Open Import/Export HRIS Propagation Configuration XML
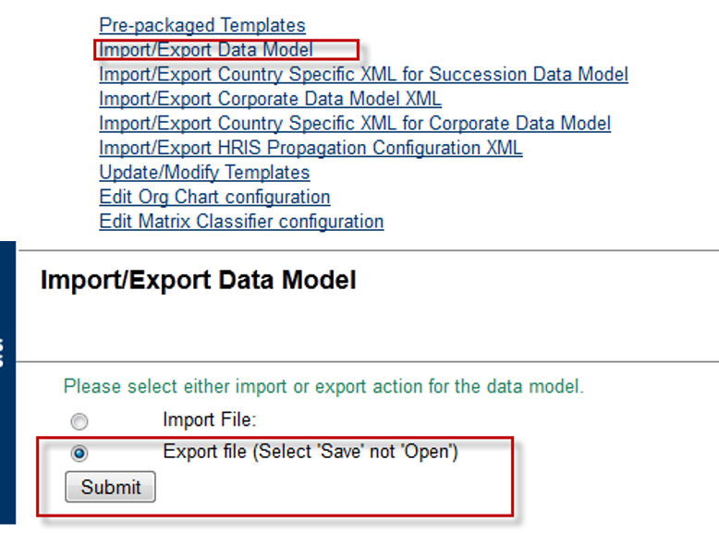 (311, 148)
